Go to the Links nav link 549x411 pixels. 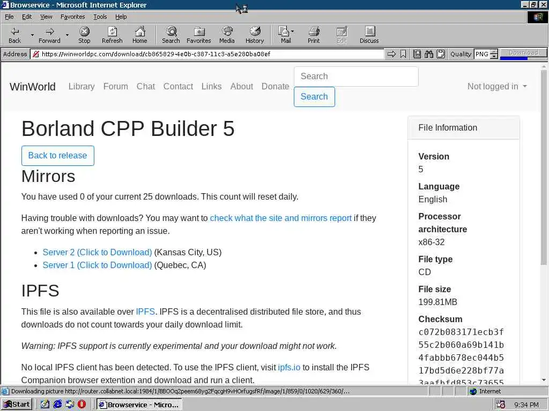tap(211, 86)
